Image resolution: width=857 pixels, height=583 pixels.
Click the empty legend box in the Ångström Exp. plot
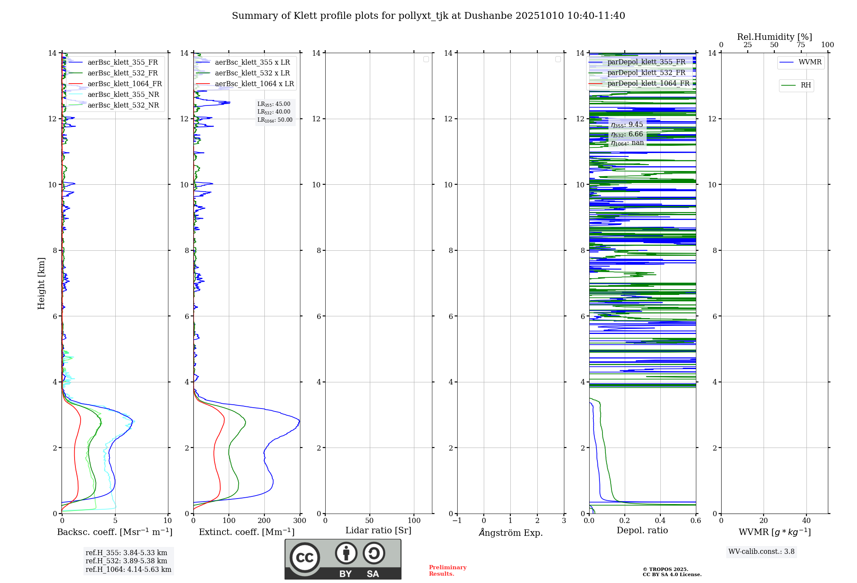point(558,59)
